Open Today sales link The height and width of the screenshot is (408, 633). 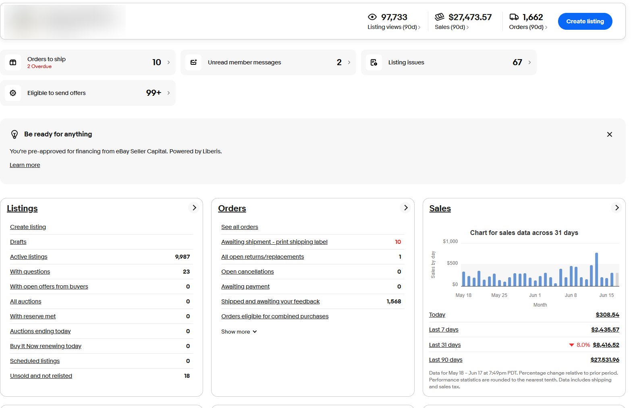tap(437, 315)
